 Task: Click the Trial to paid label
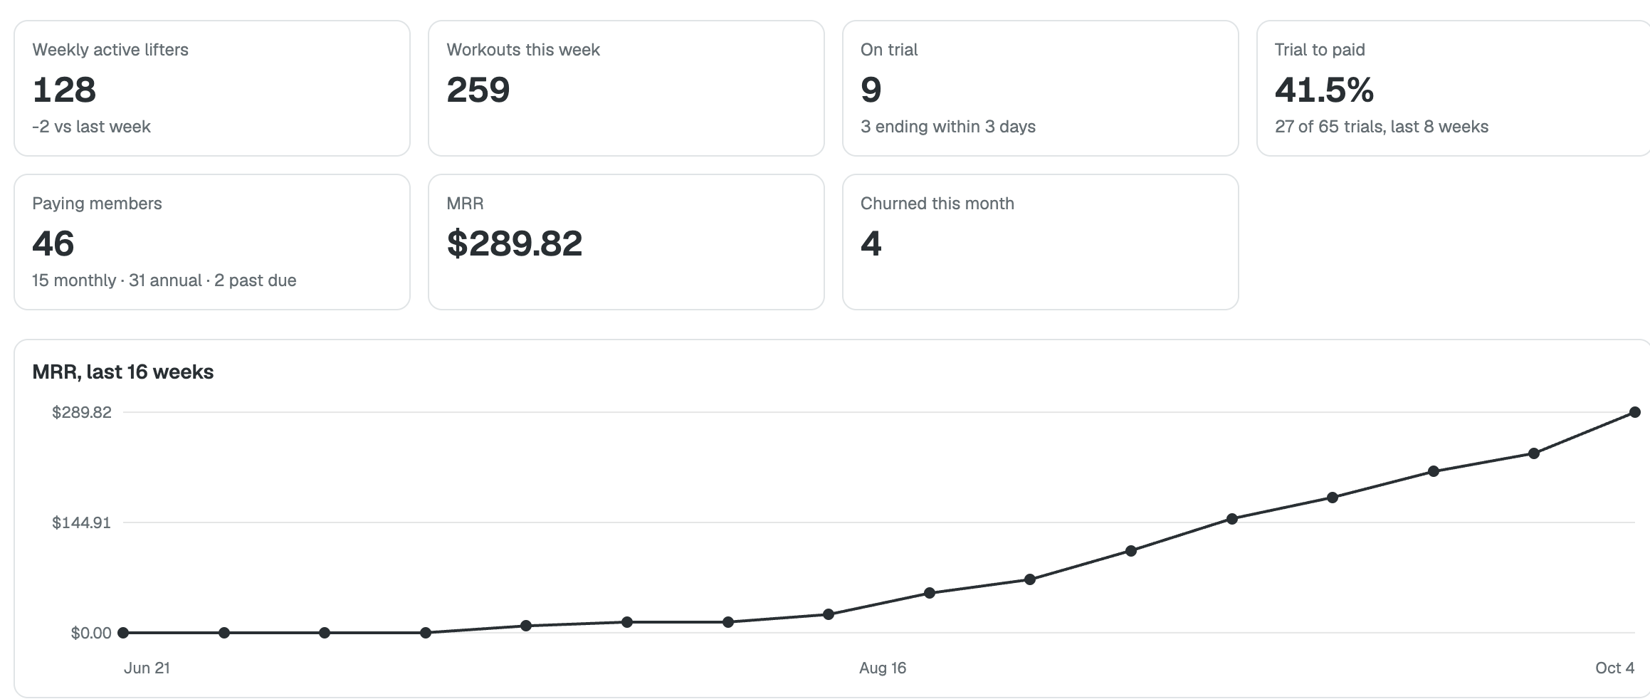click(1320, 50)
